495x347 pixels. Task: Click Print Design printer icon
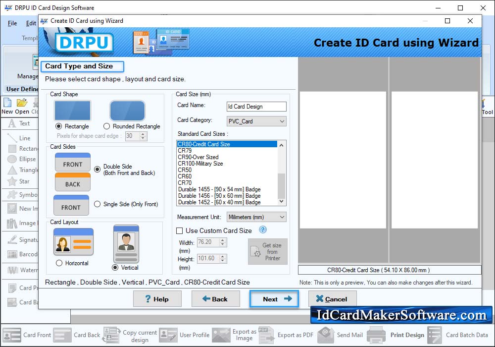pos(376,335)
